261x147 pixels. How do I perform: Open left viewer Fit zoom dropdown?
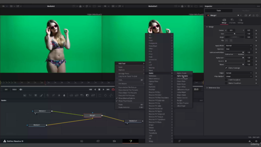pos(4,6)
